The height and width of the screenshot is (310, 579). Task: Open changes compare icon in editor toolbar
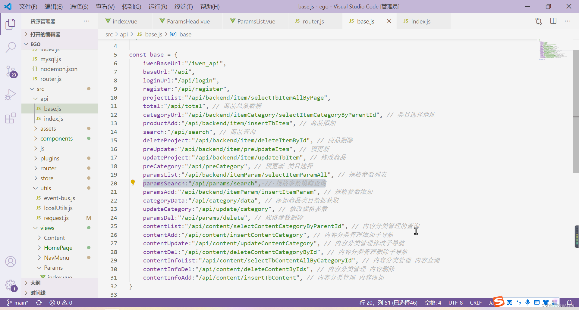click(539, 21)
